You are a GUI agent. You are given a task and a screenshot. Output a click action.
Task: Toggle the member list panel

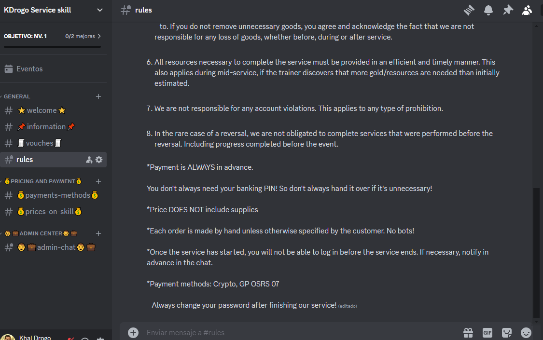[527, 10]
